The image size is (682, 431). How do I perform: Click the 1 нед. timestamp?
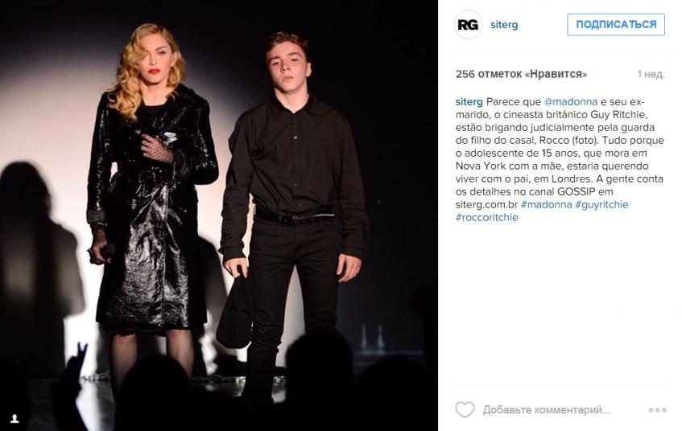(x=651, y=74)
